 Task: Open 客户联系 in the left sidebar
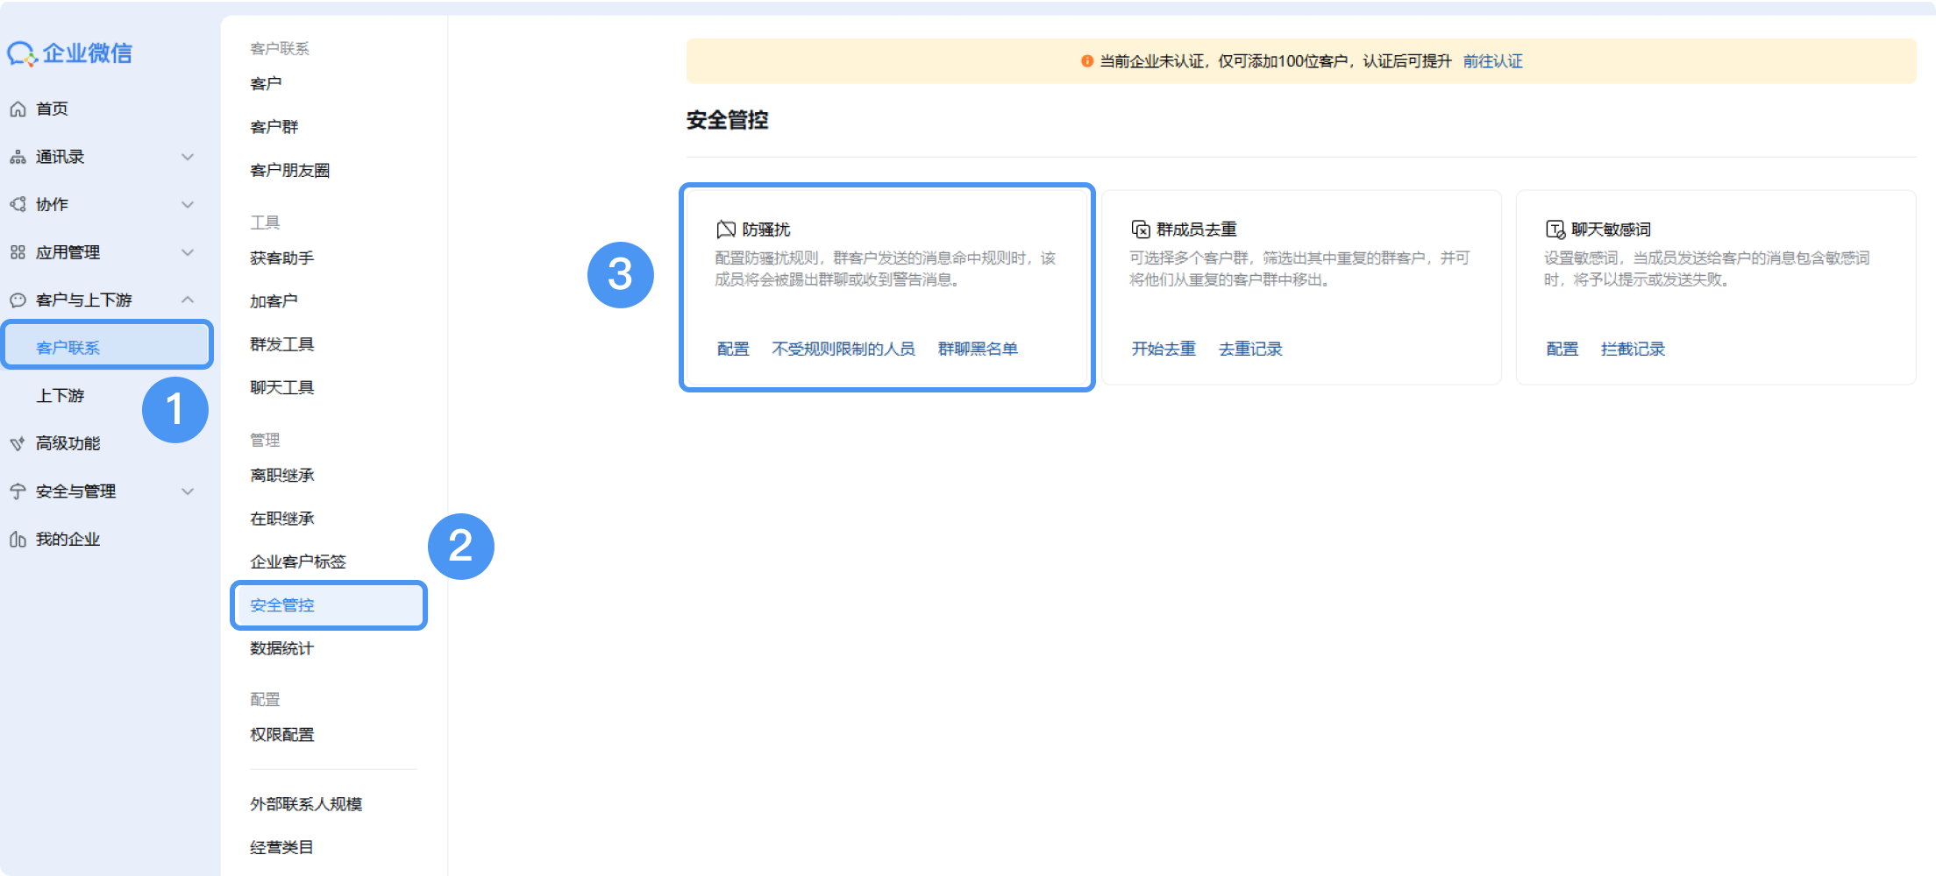(x=68, y=348)
